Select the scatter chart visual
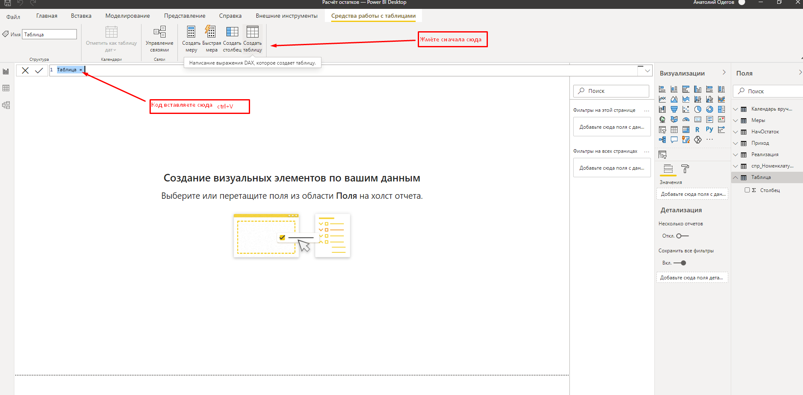This screenshot has height=395, width=803. click(x=686, y=109)
